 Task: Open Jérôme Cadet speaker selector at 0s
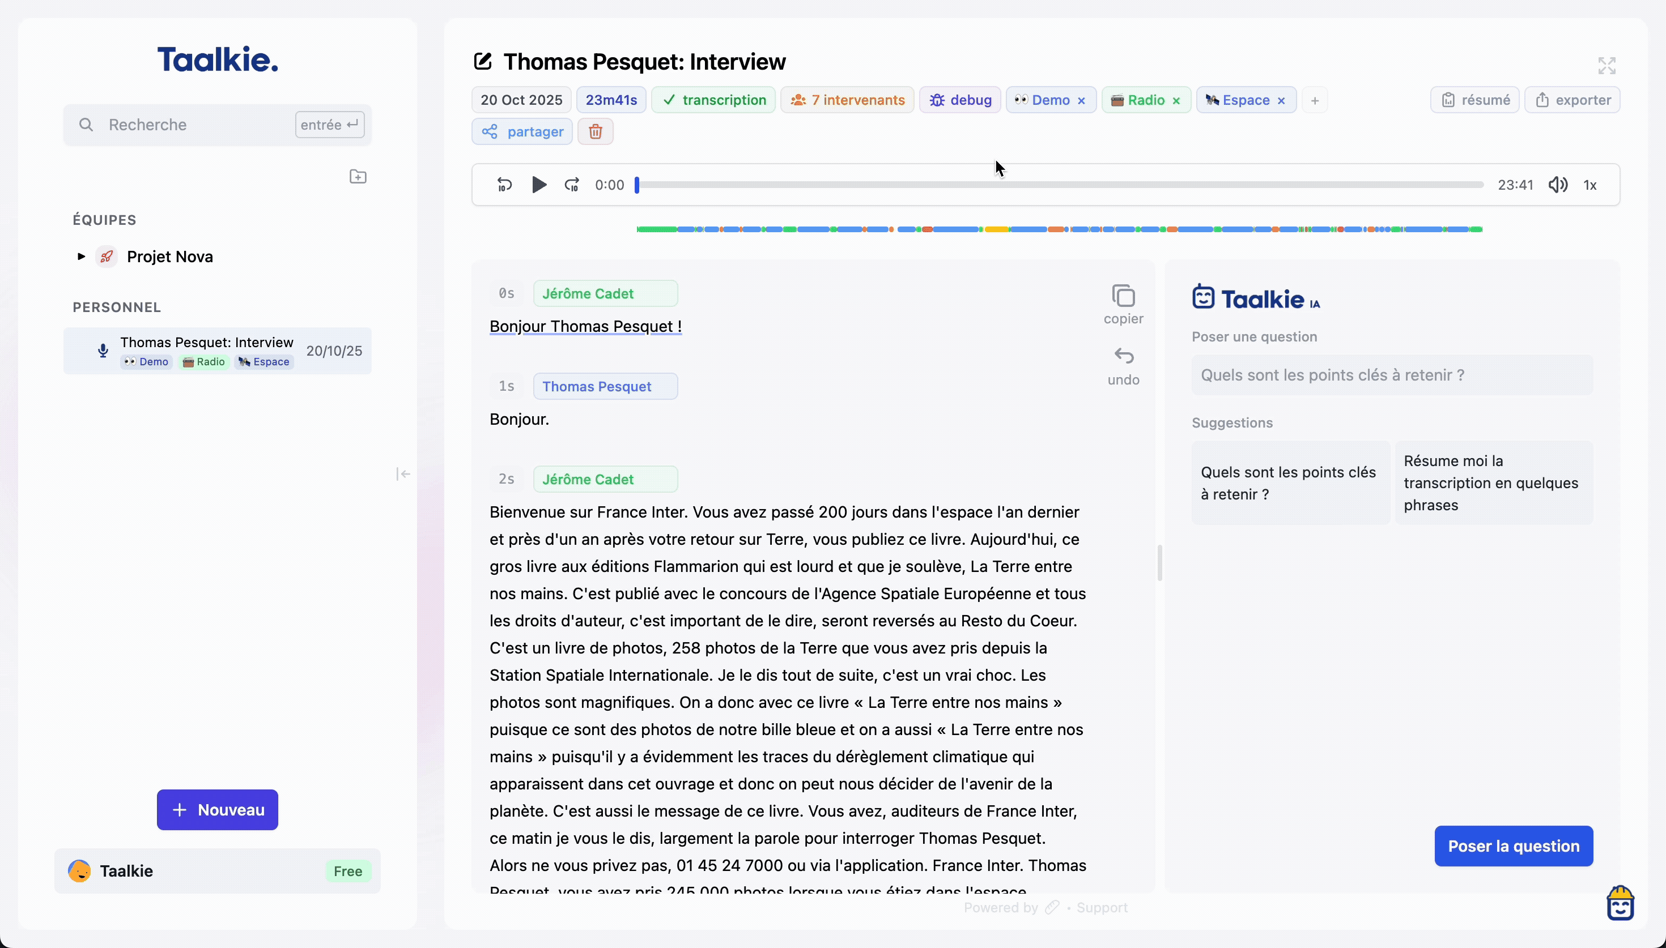coord(605,294)
